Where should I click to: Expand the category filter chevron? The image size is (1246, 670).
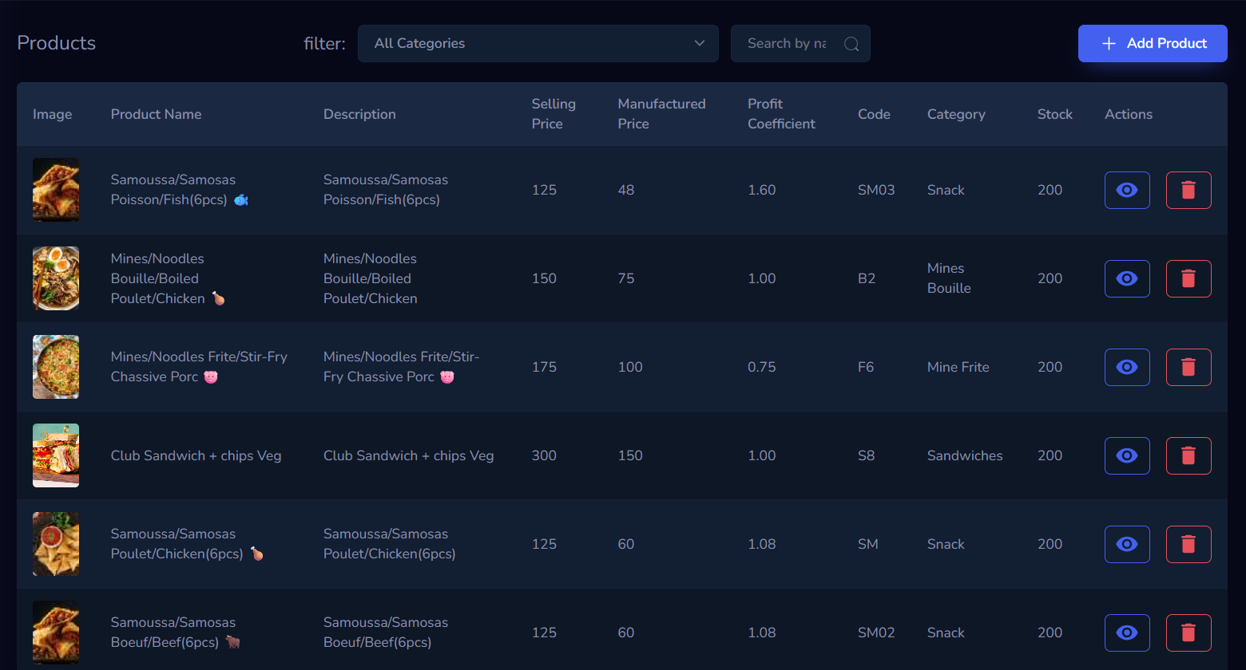click(699, 43)
